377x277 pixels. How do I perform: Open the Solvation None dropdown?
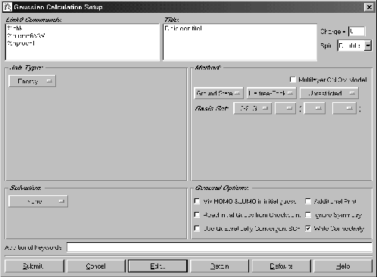[x=38, y=201]
